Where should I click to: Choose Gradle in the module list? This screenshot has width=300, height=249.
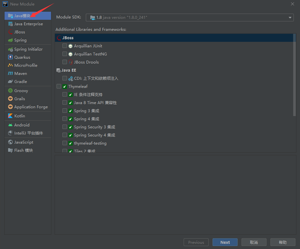[28, 81]
